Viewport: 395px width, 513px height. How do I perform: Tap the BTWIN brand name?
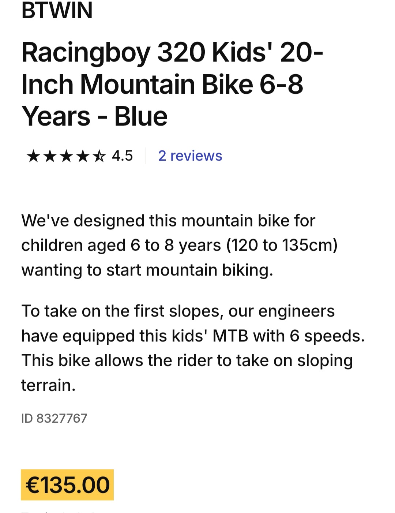(57, 10)
